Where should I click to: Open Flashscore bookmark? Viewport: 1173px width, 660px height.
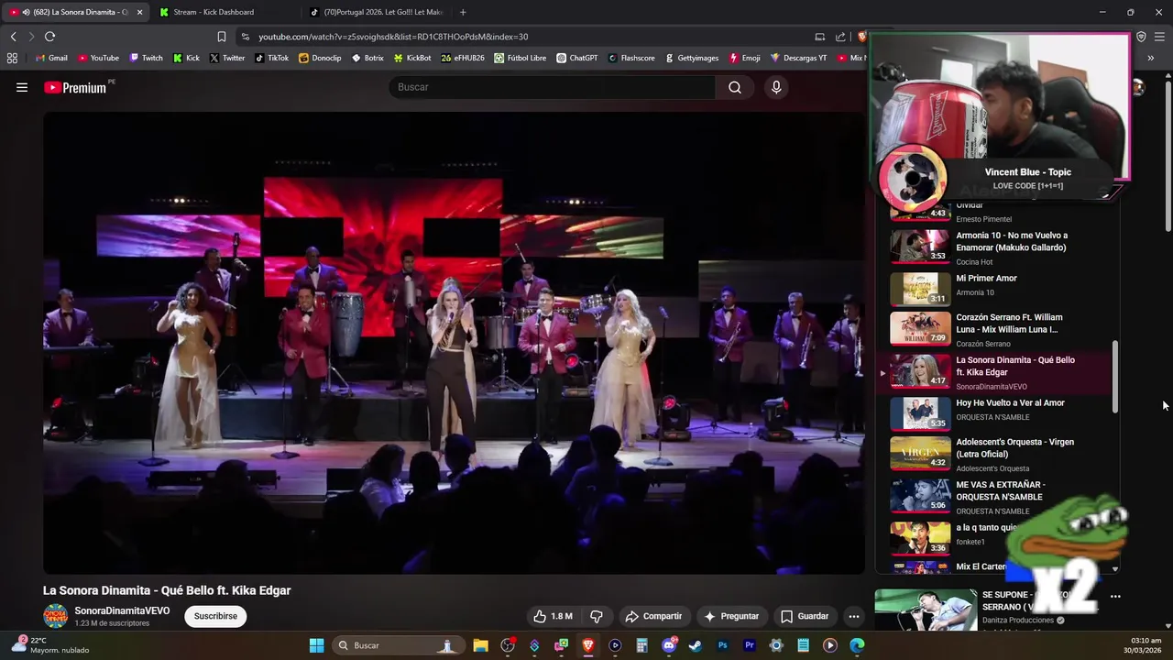pyautogui.click(x=630, y=58)
